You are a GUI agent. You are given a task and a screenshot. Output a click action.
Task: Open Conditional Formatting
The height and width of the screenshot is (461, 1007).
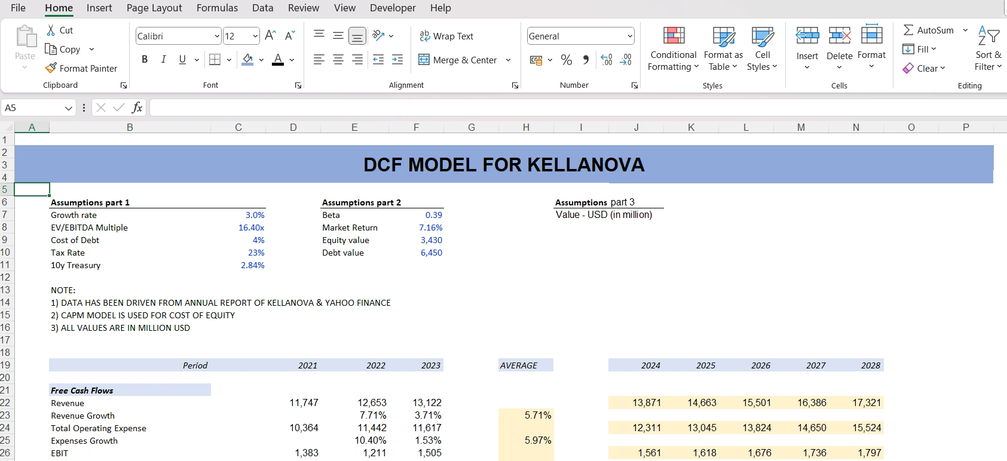coord(674,48)
